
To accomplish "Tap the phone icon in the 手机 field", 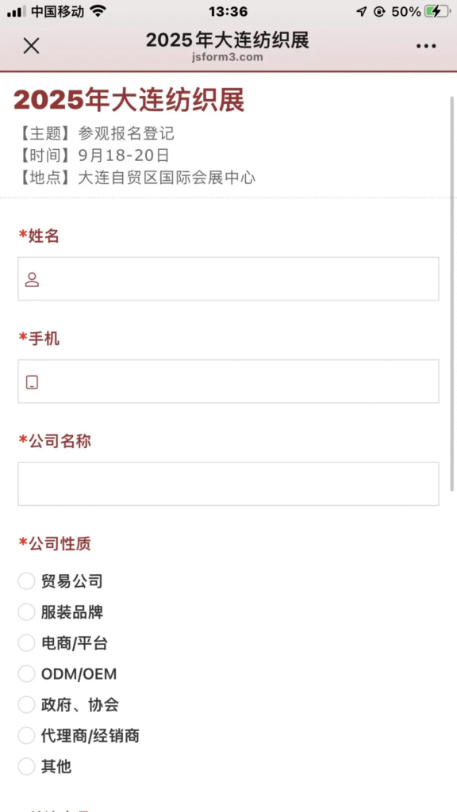I will (x=32, y=382).
